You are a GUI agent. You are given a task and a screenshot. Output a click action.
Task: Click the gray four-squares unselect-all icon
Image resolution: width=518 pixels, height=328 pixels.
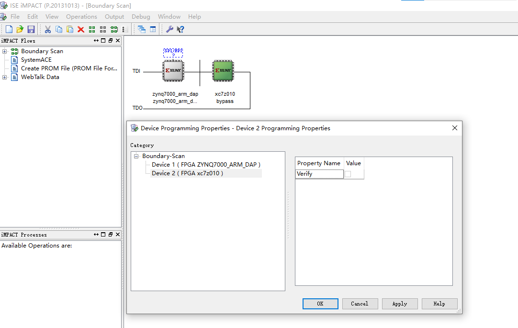(103, 29)
